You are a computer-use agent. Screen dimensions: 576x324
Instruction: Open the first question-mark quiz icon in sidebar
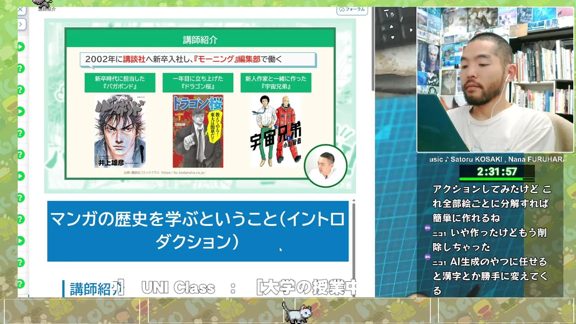21,68
